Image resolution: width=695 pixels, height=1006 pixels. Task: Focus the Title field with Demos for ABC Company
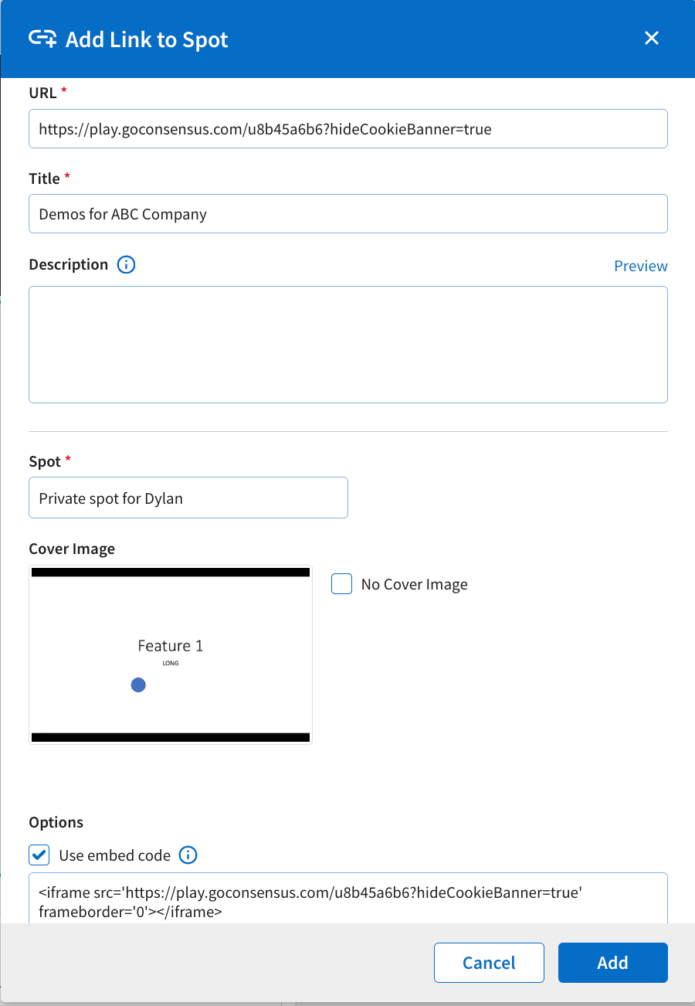[348, 214]
